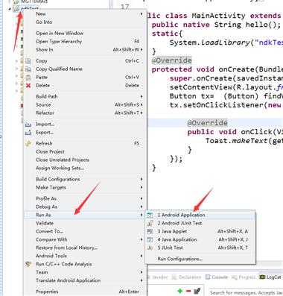The image size is (283, 296).
Task: Click the Toast.makeText code line
Action: point(244,141)
